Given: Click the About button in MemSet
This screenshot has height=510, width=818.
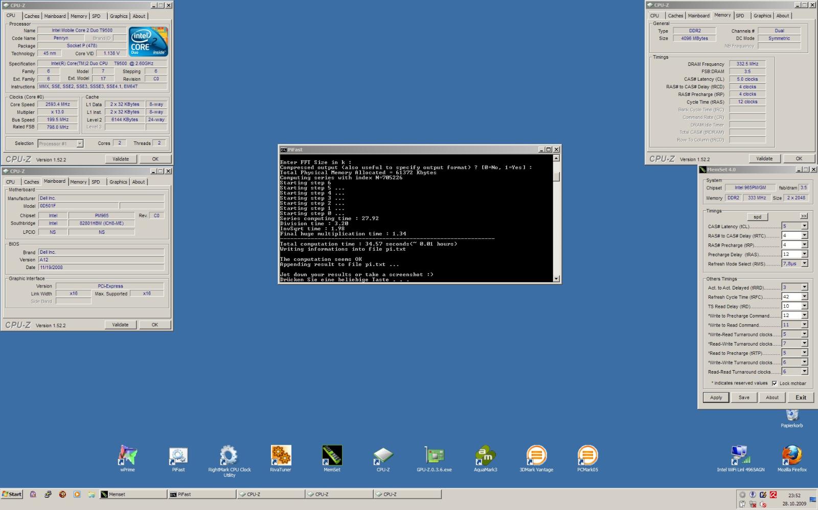Looking at the screenshot, I should 772,398.
